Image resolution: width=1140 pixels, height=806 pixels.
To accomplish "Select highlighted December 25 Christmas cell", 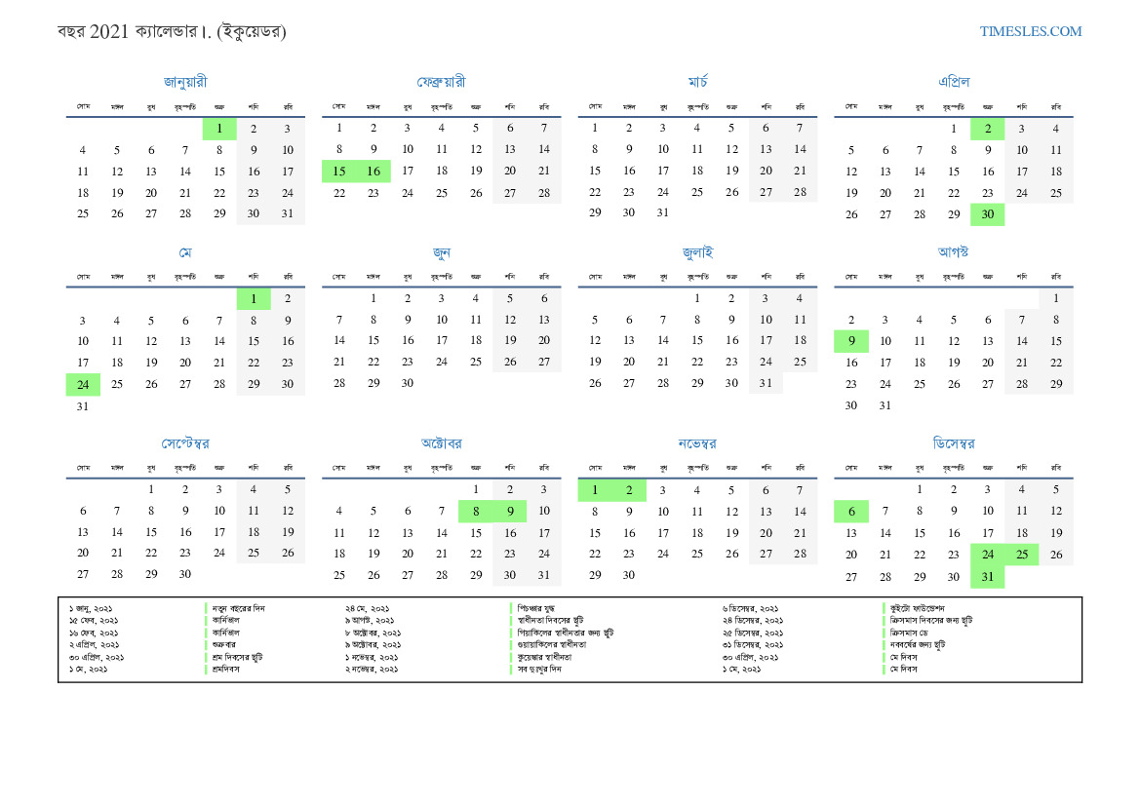I will tap(1021, 555).
